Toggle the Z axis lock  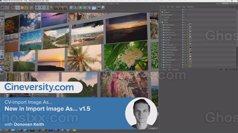click(x=46, y=8)
